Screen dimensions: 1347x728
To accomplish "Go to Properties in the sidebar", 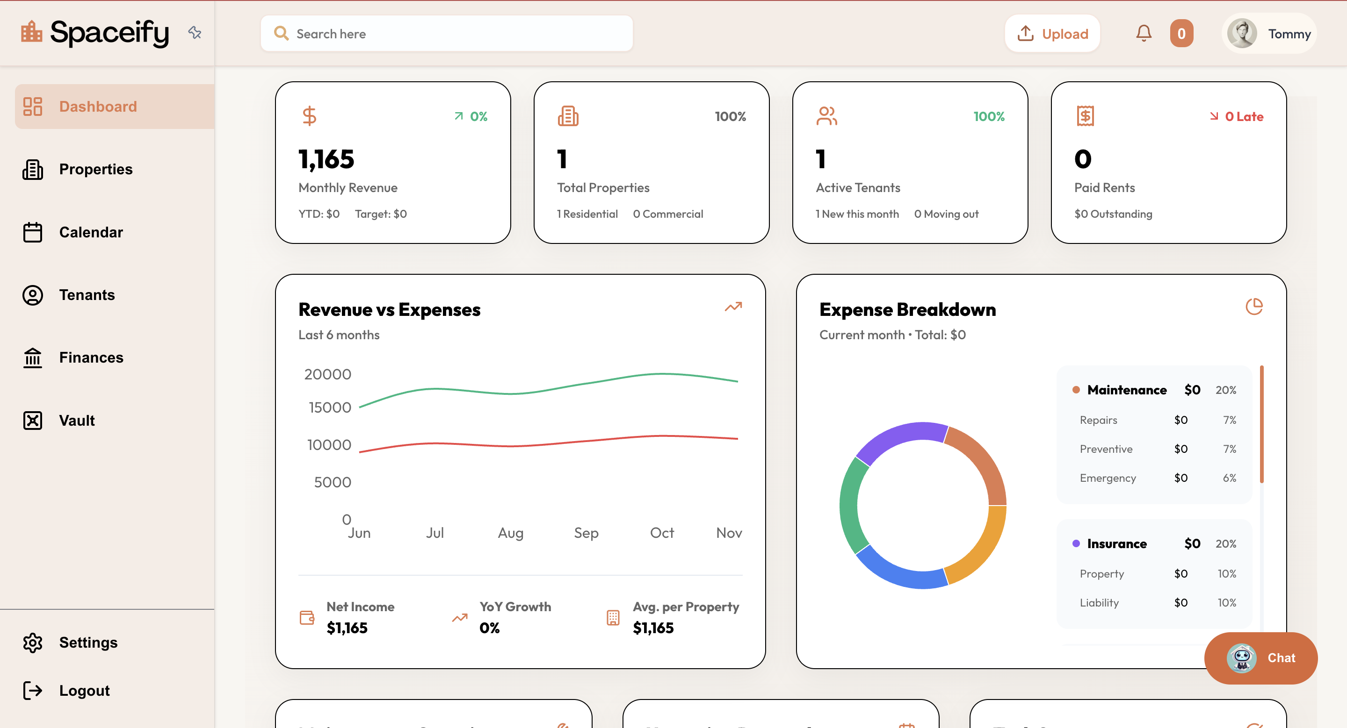I will (x=96, y=169).
